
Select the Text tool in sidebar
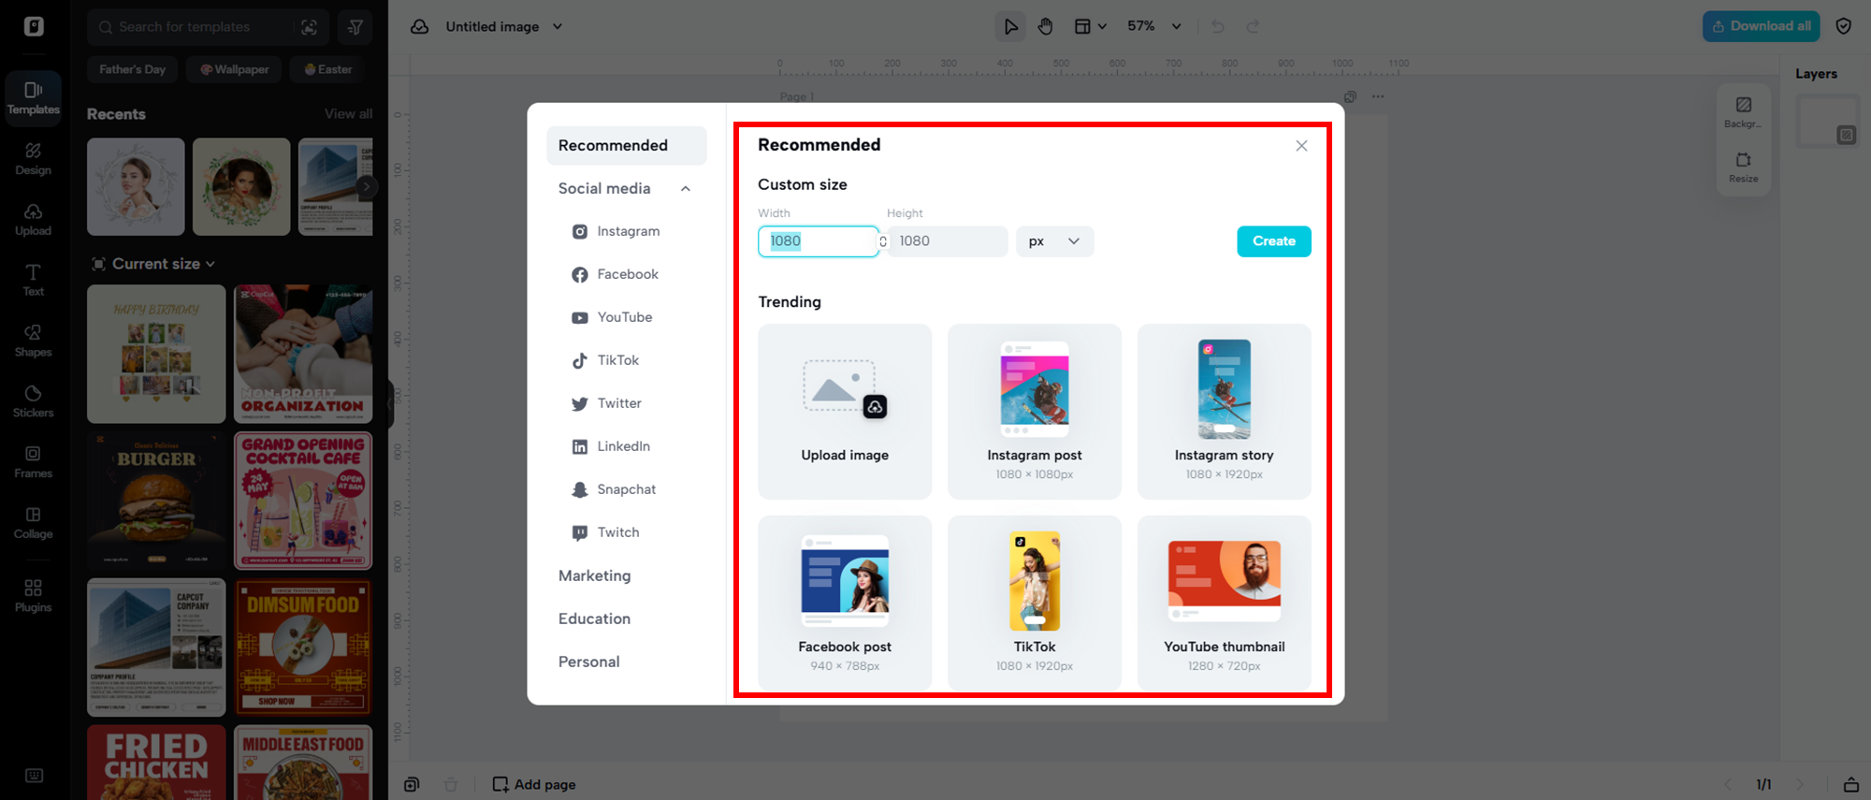pos(33,280)
